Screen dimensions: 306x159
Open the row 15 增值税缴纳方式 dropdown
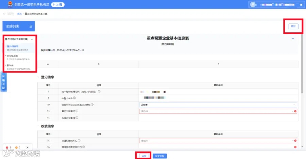pos(218,140)
